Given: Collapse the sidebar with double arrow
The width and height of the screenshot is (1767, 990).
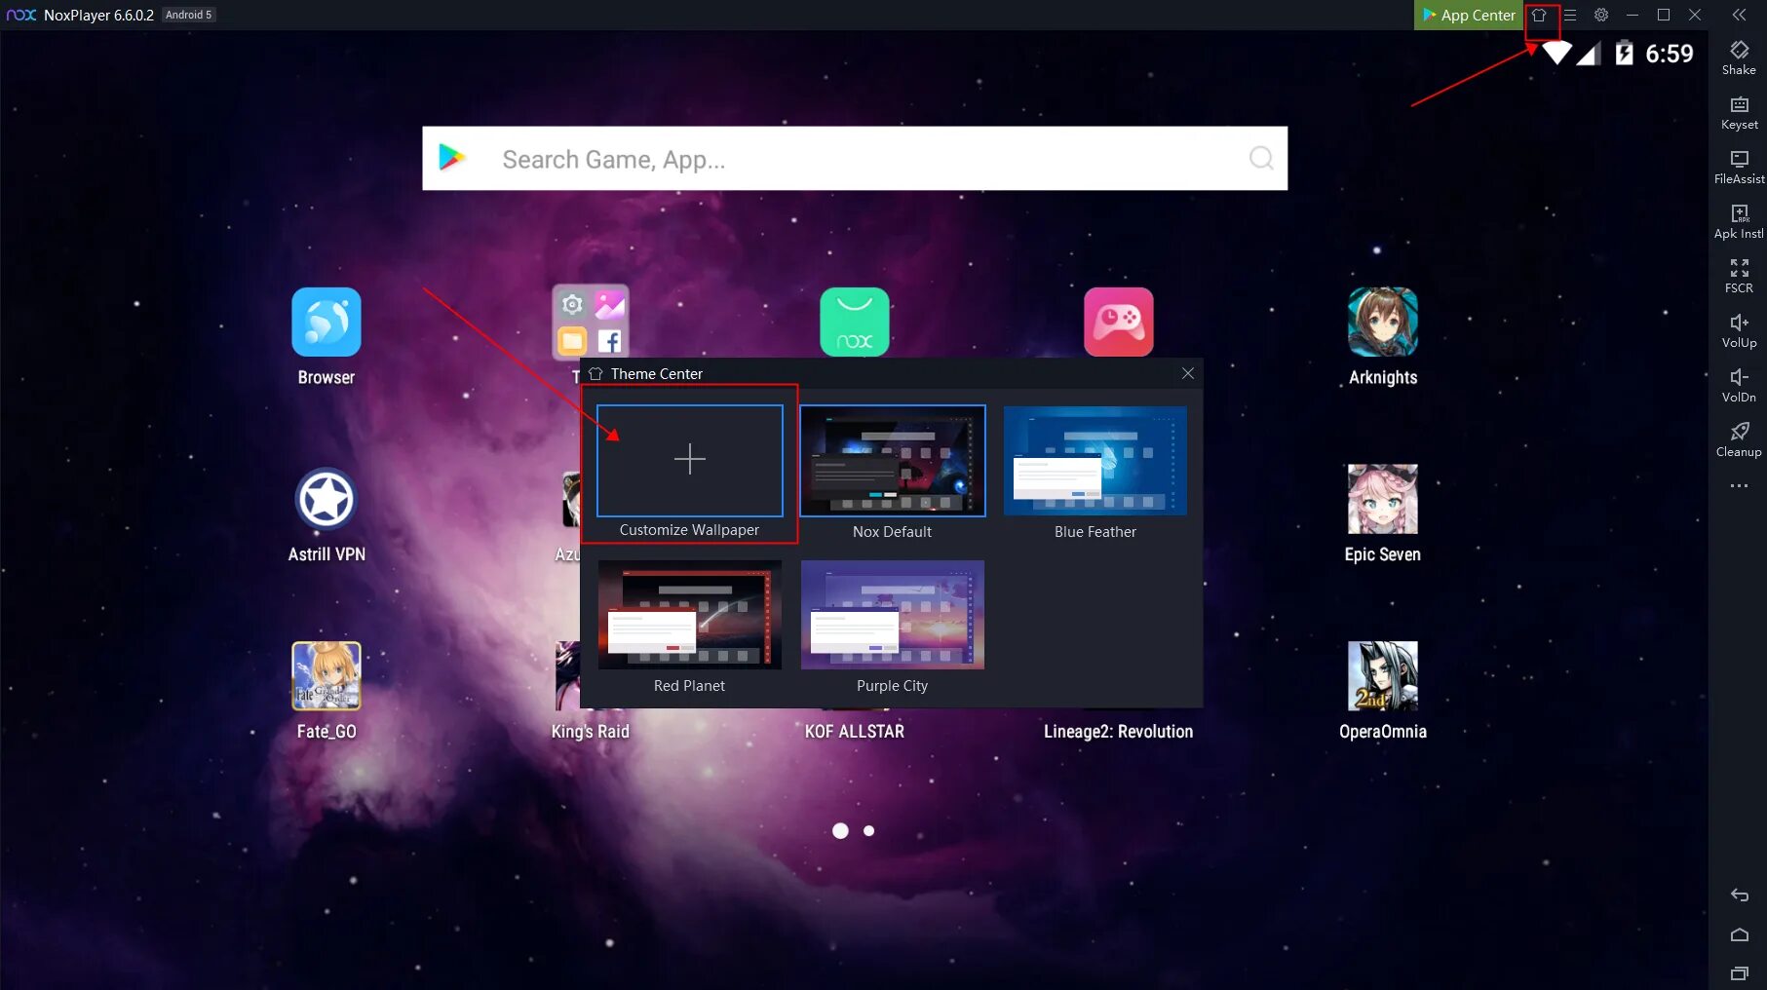Looking at the screenshot, I should click(x=1739, y=15).
